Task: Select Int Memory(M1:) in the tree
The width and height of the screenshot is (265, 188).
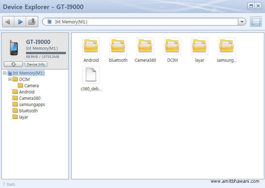Action: (x=26, y=73)
